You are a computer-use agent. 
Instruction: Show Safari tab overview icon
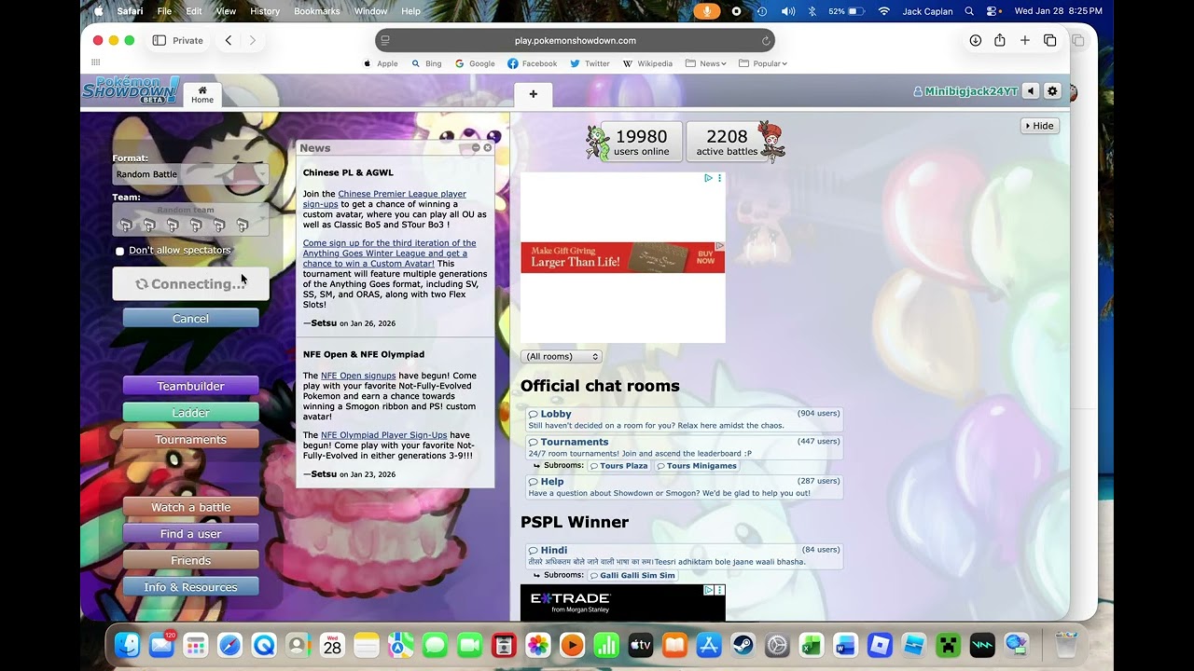pos(1050,40)
